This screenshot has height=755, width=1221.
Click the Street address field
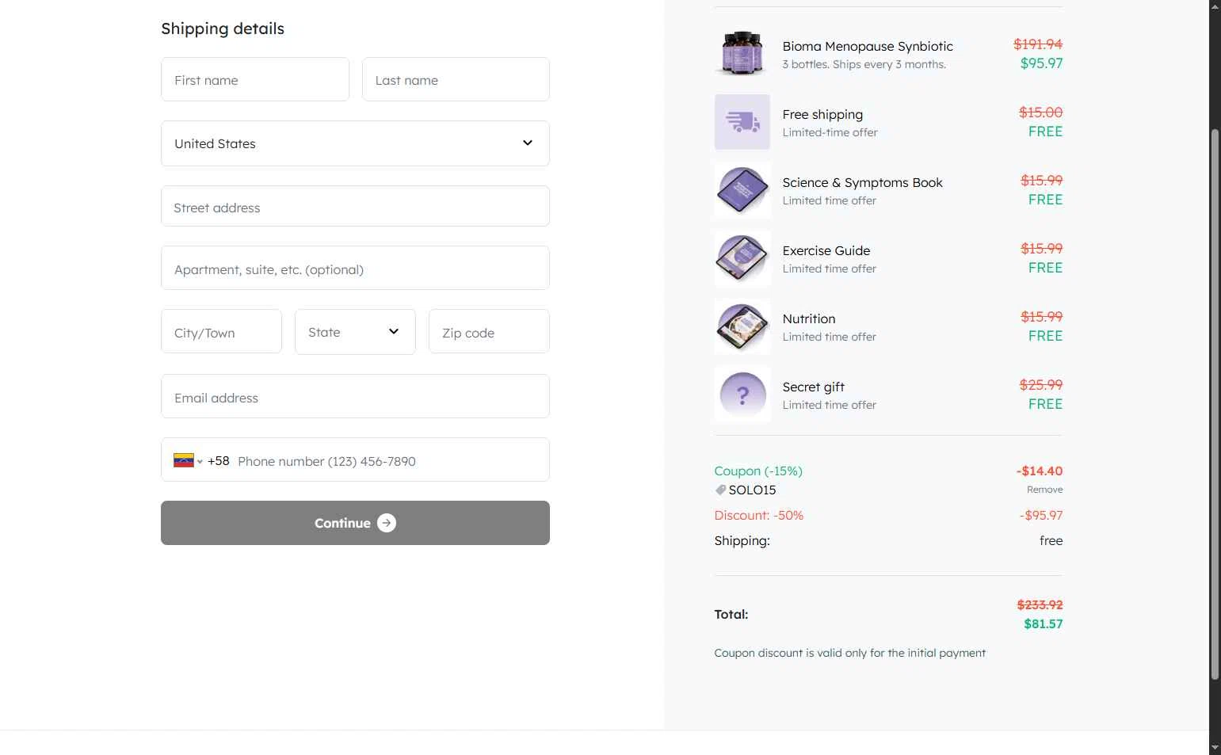pos(355,206)
